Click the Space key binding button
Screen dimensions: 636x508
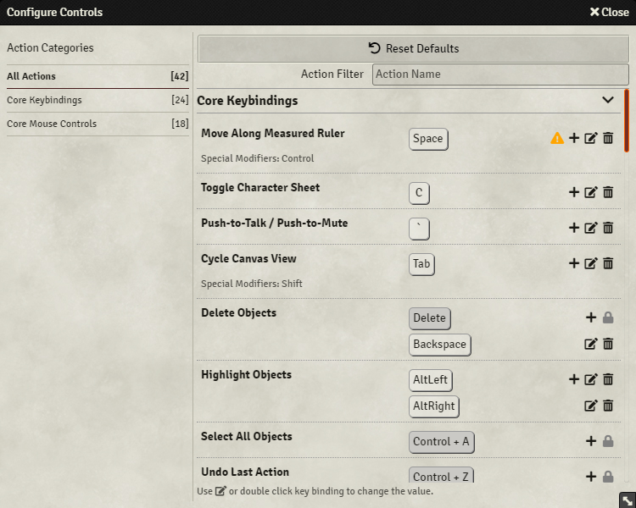[x=428, y=139]
